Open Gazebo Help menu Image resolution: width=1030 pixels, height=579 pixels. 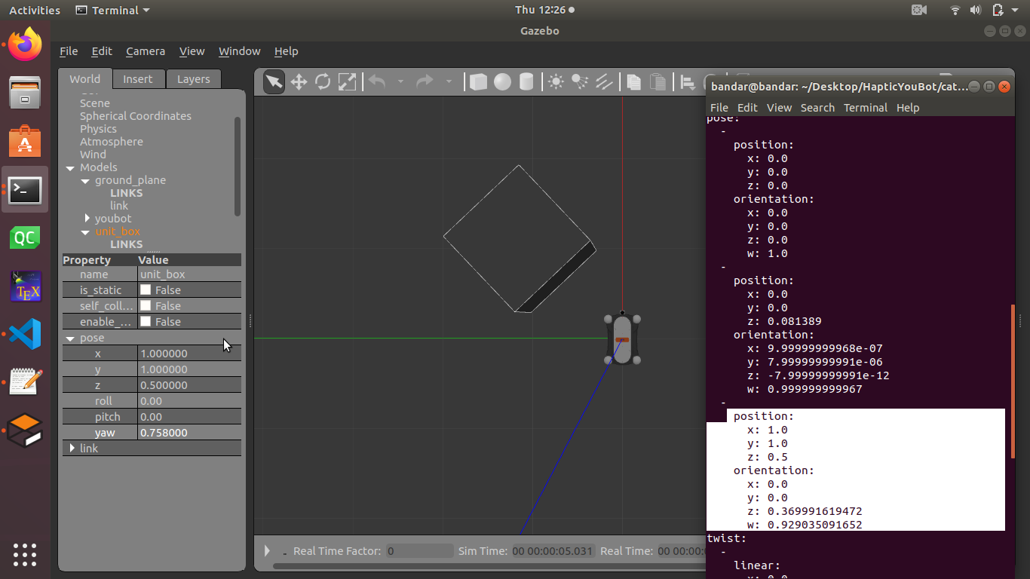[286, 51]
